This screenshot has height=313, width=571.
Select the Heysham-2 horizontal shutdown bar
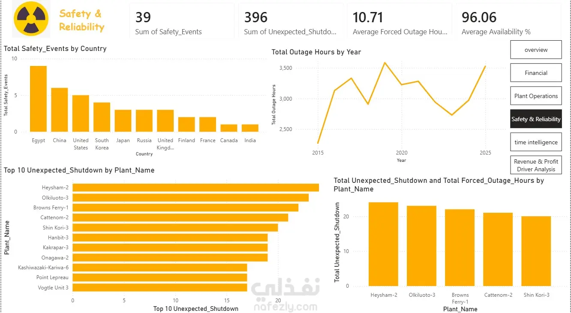click(196, 188)
